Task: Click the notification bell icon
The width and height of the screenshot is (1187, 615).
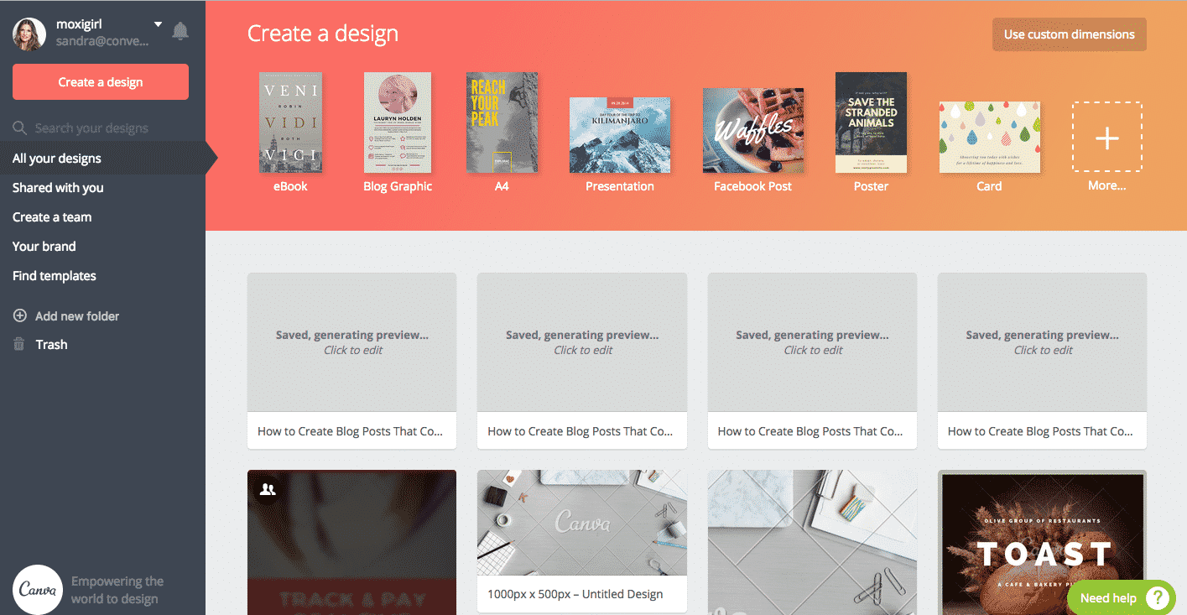Action: pos(180,31)
